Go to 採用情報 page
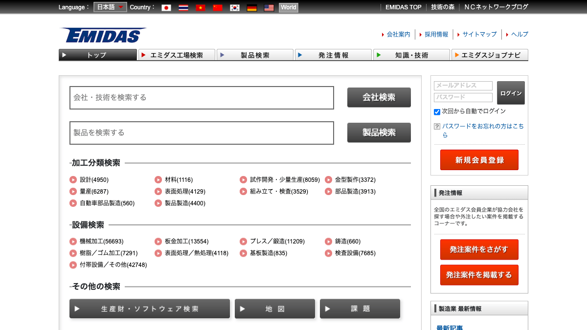The image size is (587, 330). coord(436,34)
